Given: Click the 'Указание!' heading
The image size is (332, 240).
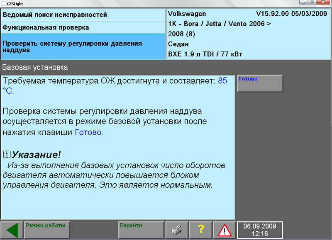Looking at the screenshot, I should click(36, 155).
